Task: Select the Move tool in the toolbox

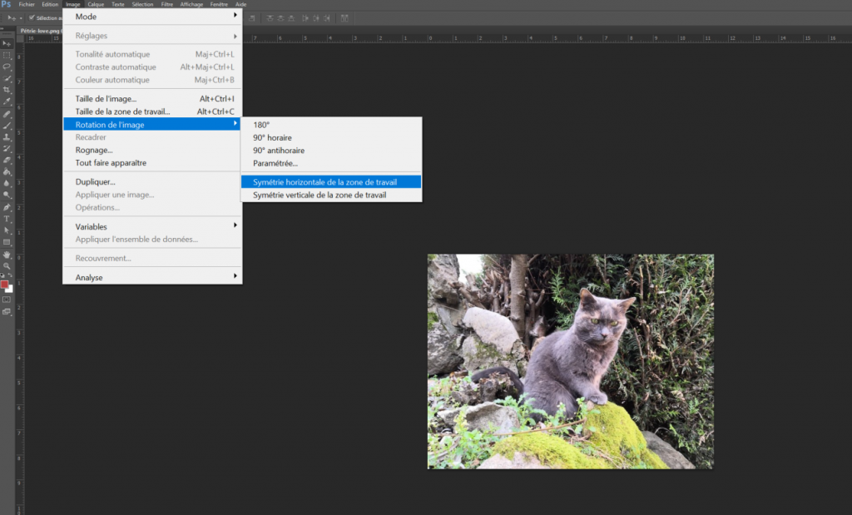Action: pos(7,43)
